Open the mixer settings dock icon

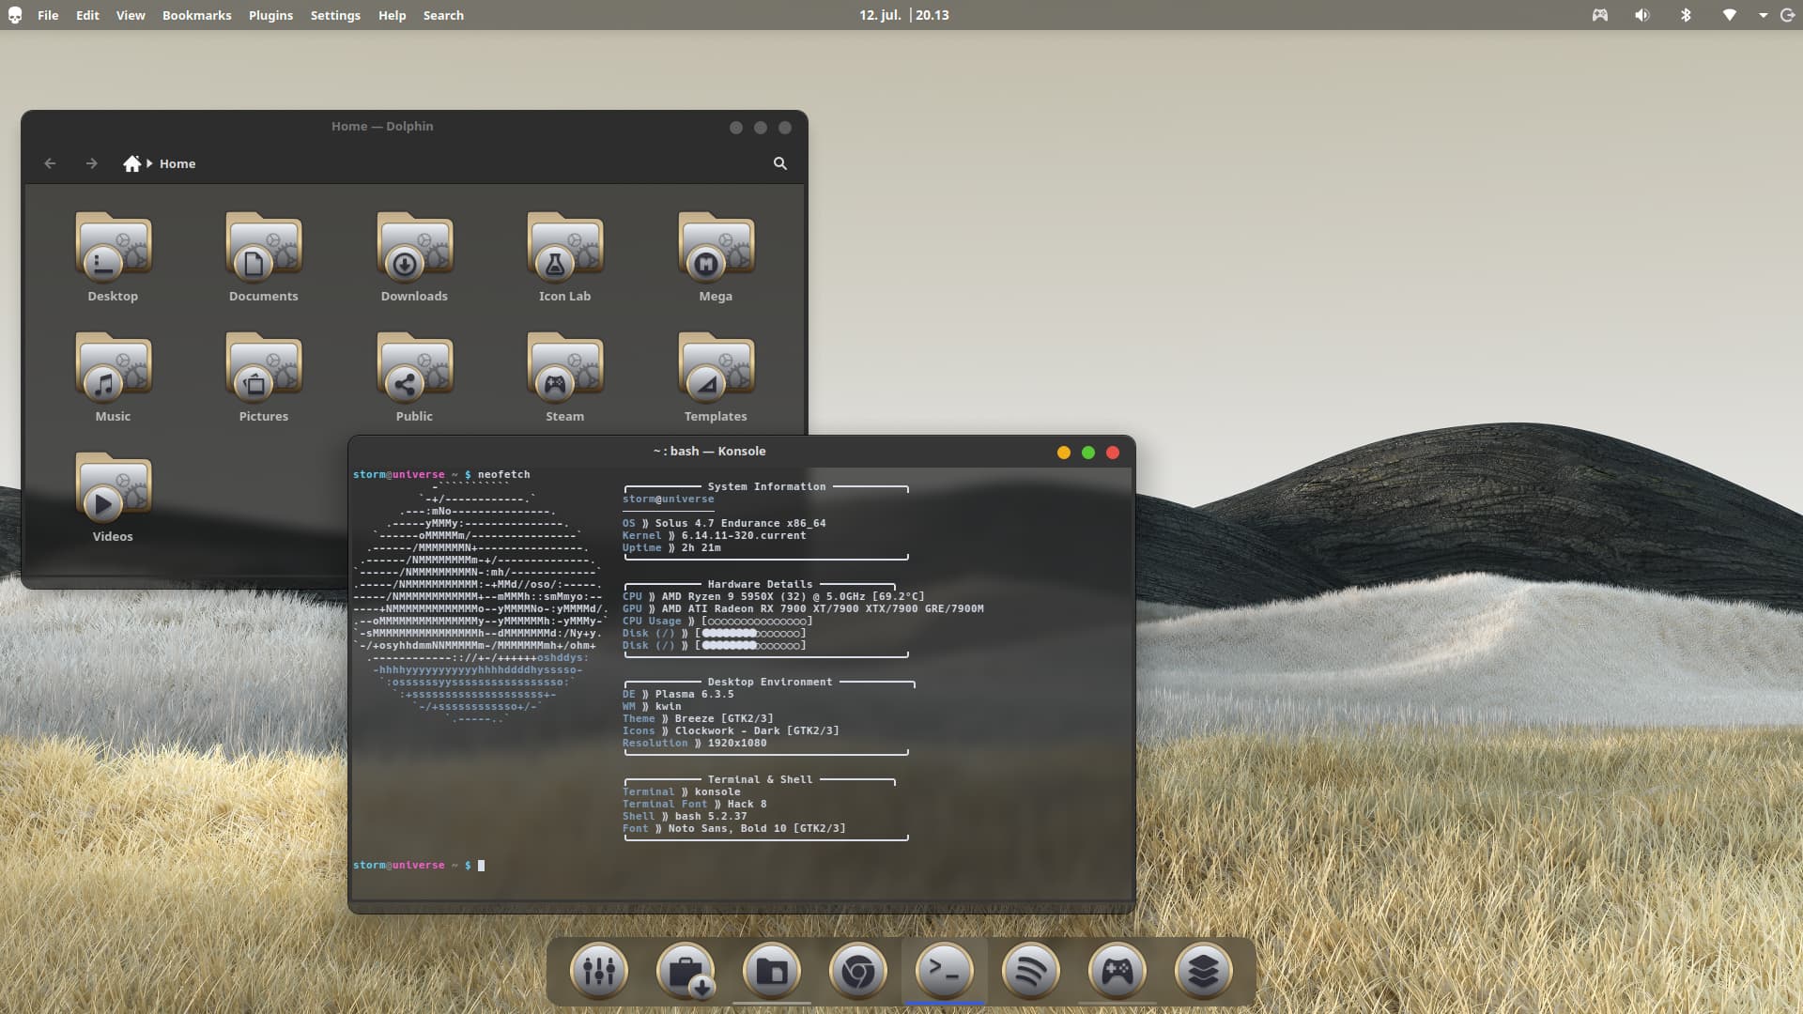[x=598, y=971]
